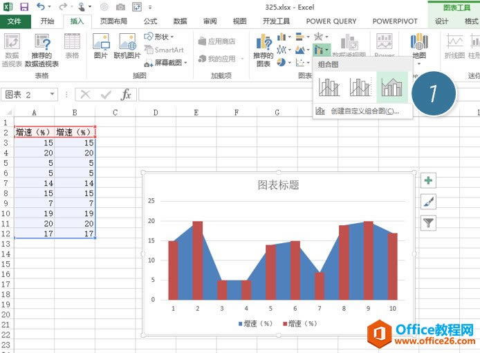The width and height of the screenshot is (480, 353).
Task: Switch to the POWER QUERY tab
Action: pyautogui.click(x=331, y=21)
